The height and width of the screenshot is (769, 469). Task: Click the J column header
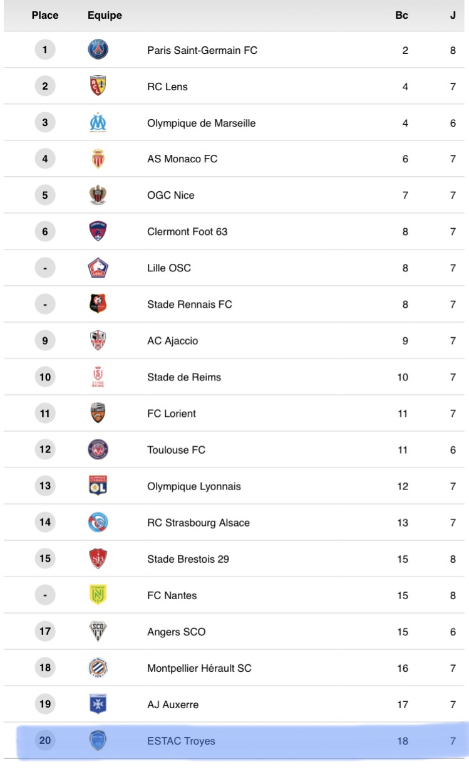click(453, 16)
